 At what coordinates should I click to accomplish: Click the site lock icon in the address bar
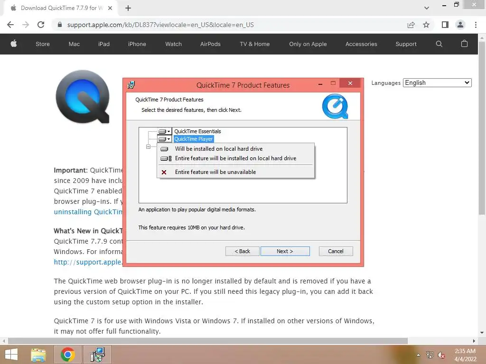coord(60,25)
